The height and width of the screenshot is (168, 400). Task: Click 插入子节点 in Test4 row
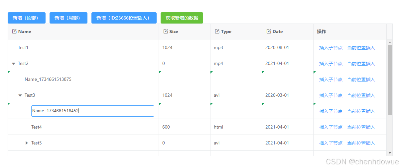tap(331, 127)
